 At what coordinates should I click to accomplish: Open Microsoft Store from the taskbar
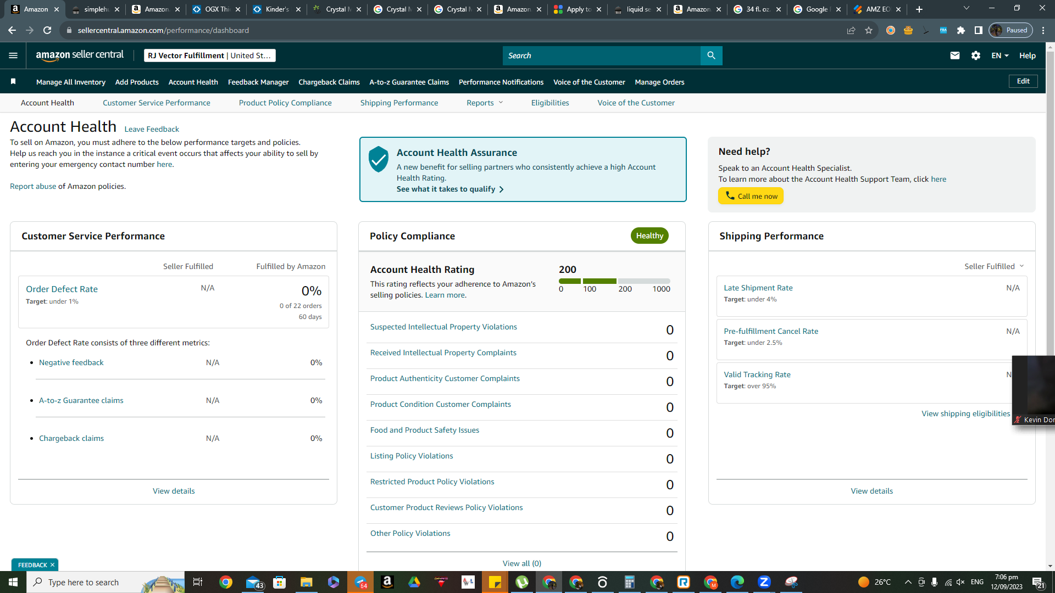280,582
